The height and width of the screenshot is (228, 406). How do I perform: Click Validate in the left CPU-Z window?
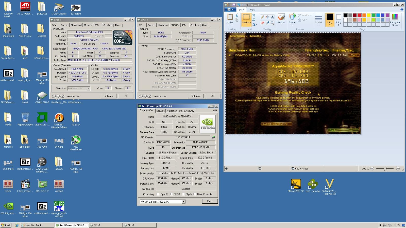[109, 96]
